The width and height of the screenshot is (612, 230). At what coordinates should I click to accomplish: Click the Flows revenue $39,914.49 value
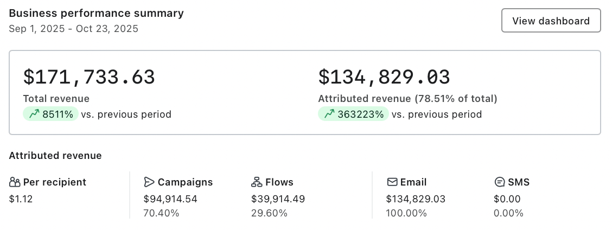tap(278, 199)
